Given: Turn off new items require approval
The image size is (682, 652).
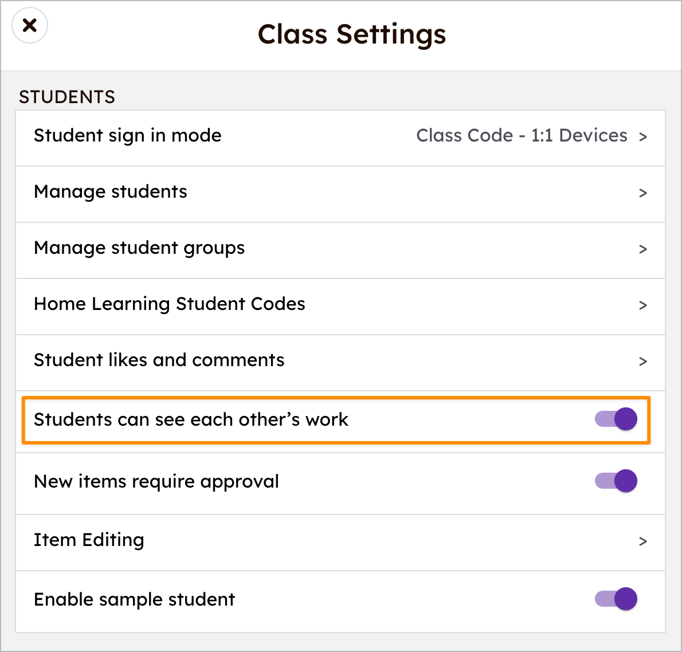Looking at the screenshot, I should 616,481.
